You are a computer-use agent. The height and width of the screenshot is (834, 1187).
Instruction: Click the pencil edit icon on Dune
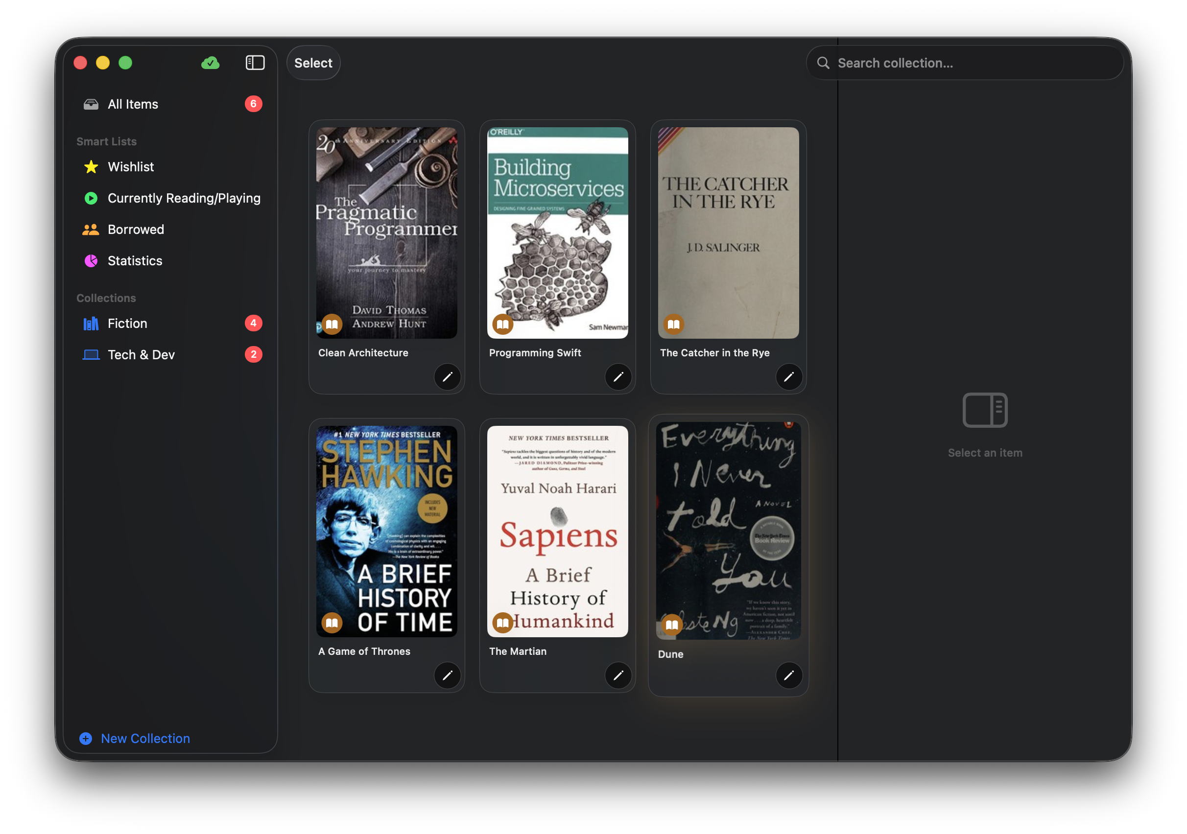point(789,675)
